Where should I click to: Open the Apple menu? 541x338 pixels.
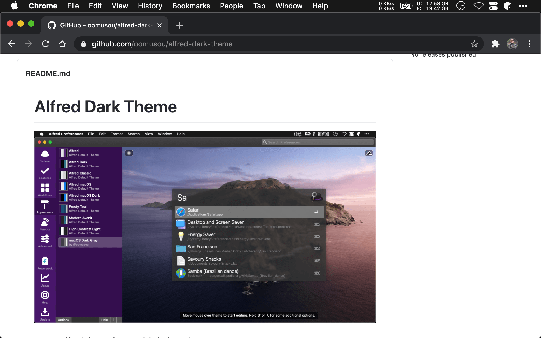(x=15, y=6)
